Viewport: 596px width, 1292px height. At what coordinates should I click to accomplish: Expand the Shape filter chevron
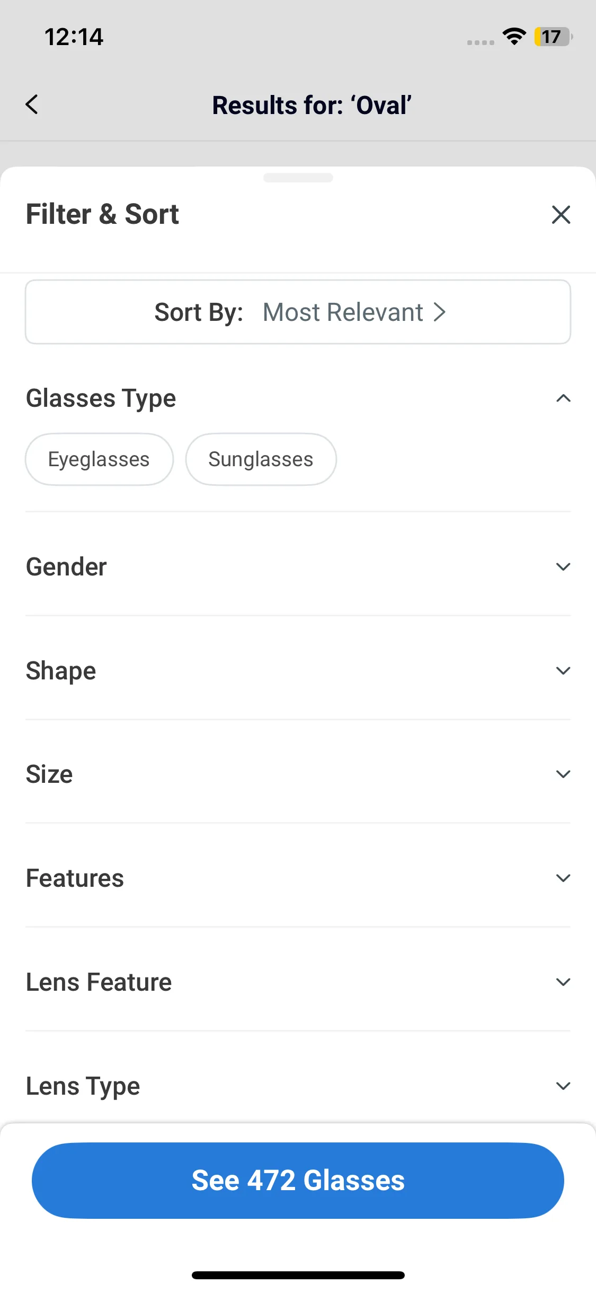[x=563, y=670]
